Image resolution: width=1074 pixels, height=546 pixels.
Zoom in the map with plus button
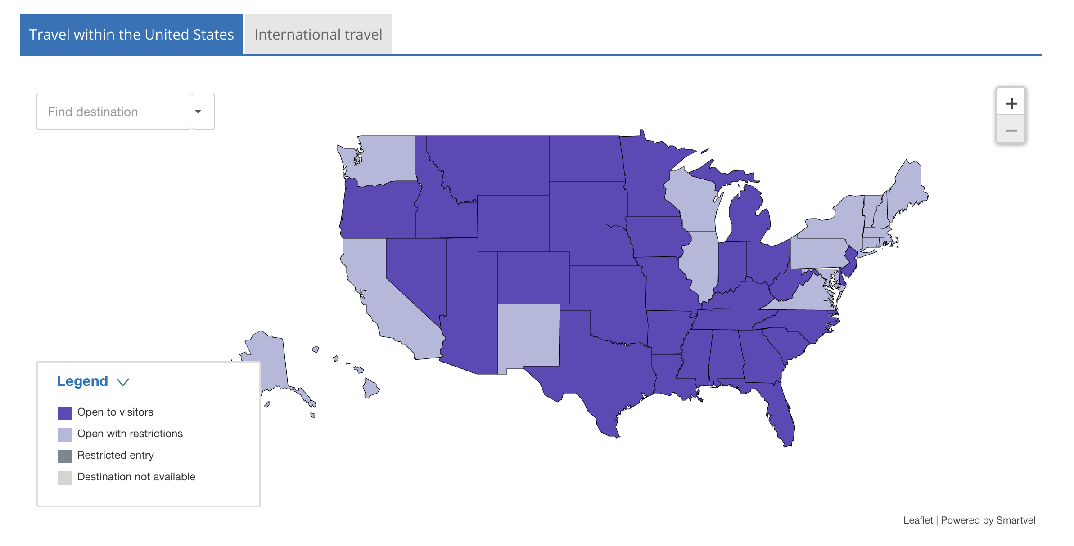[1011, 103]
